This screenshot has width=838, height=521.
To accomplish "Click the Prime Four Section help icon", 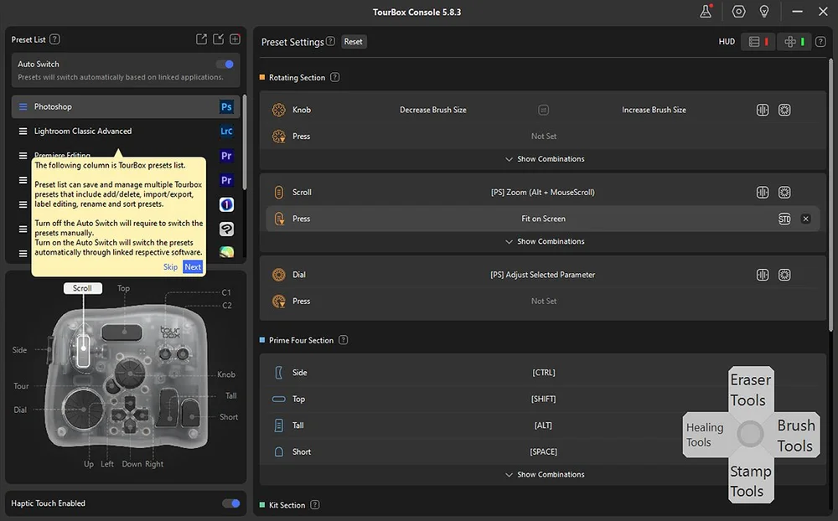I will [x=343, y=340].
